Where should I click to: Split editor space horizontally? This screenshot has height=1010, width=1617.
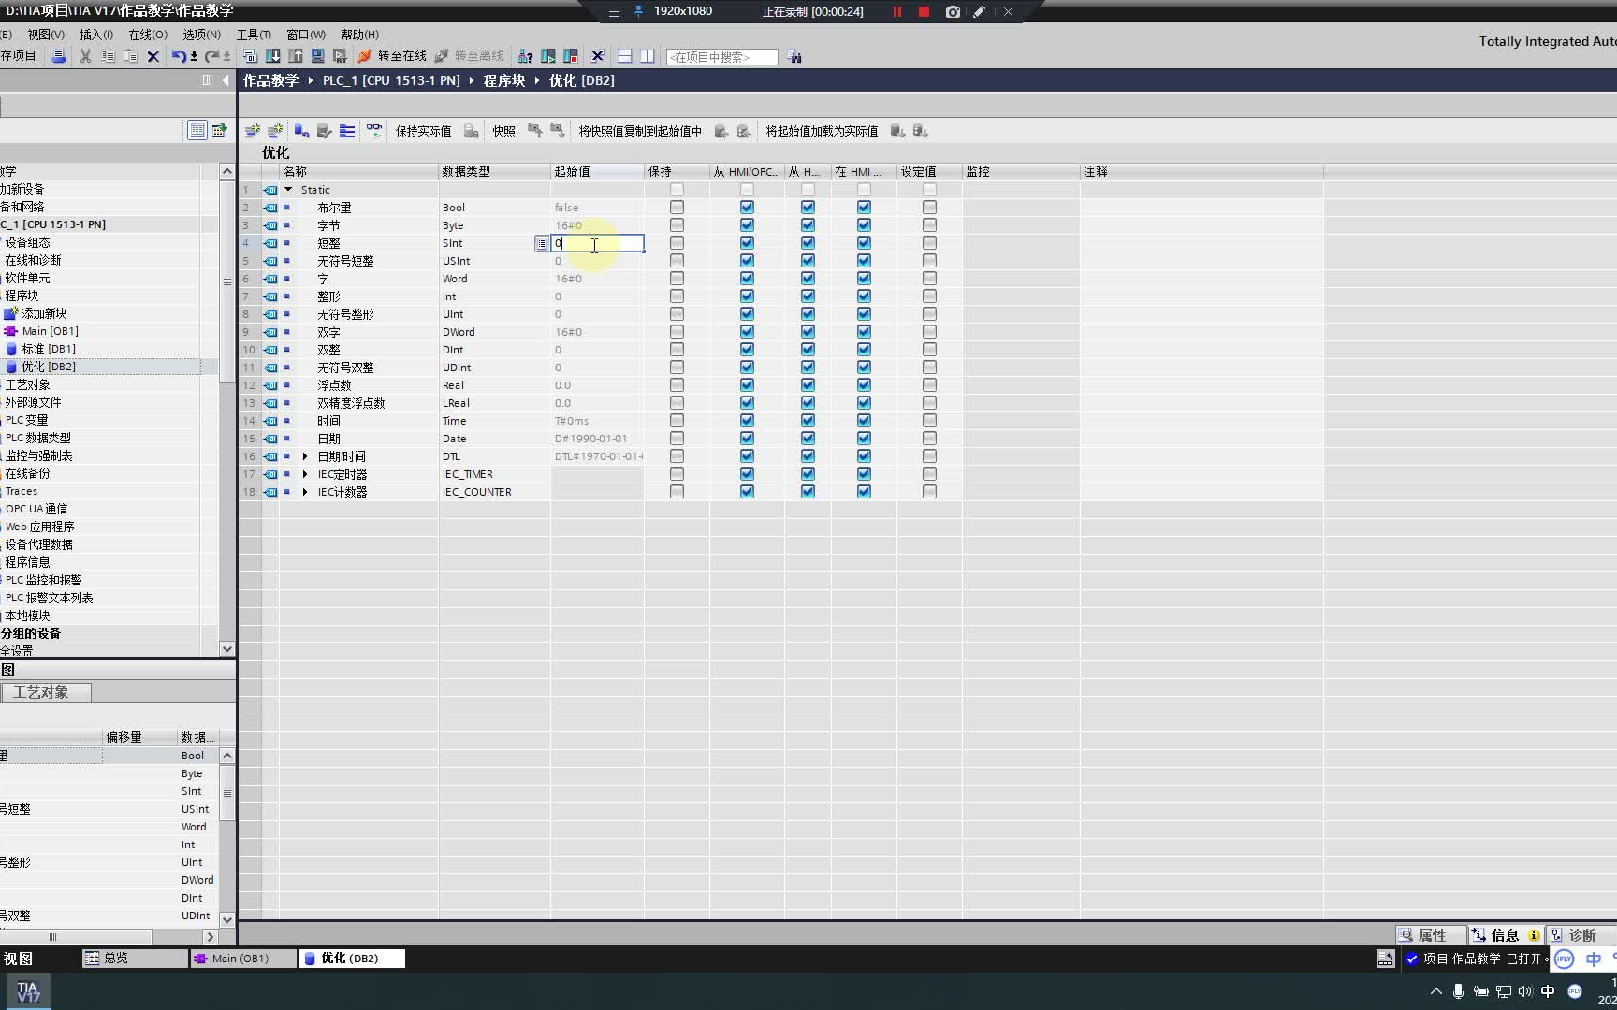point(624,56)
